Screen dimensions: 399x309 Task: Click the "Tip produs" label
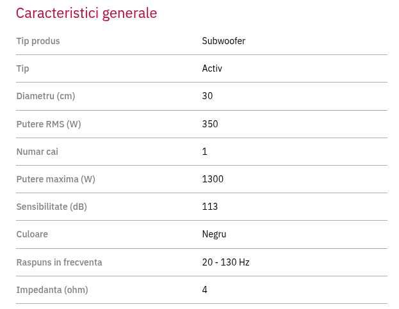pyautogui.click(x=38, y=41)
